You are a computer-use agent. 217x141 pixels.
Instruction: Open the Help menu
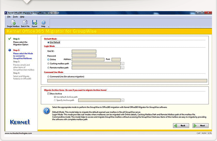coord(22,17)
